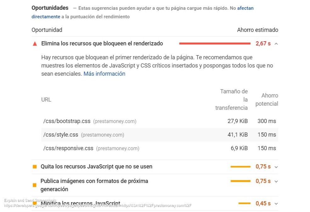310x212 pixels.
Task: Expand Publica imágenes con formatos chevron
Action: click(276, 181)
